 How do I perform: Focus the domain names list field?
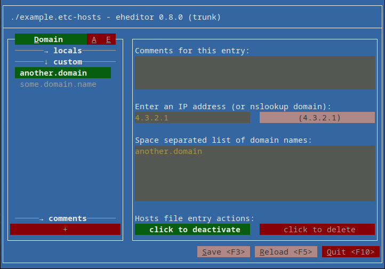255,173
